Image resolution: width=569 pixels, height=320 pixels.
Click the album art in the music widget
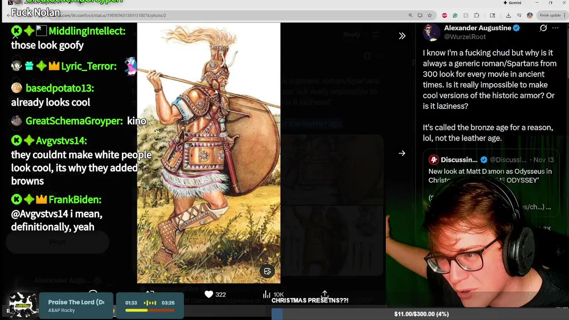23,305
